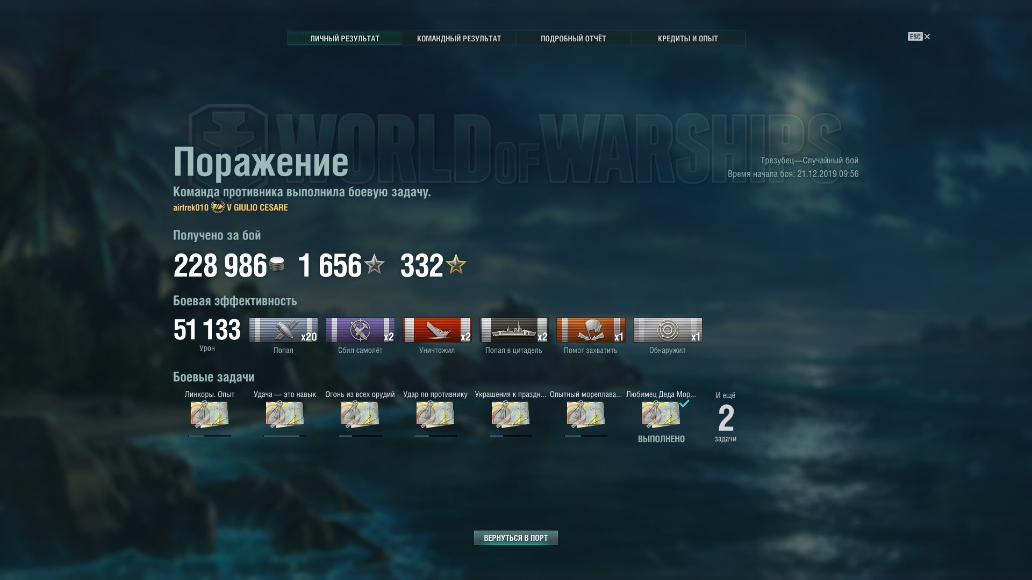Click the gold free XP star icon
1032x580 pixels.
[456, 264]
